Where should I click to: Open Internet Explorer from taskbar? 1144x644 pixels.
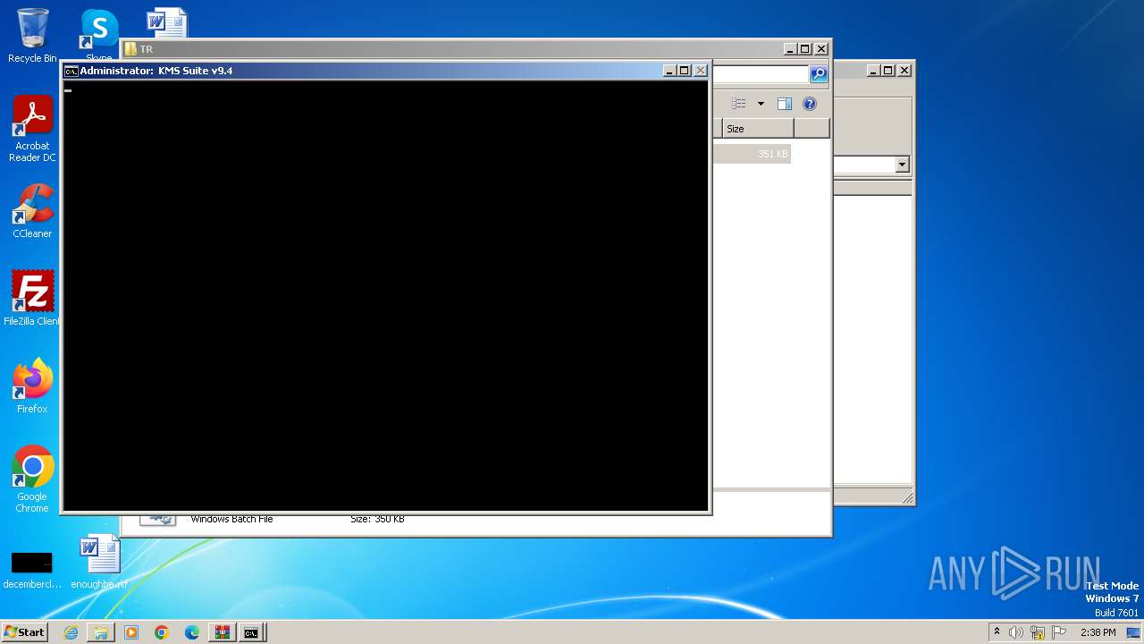click(x=71, y=632)
